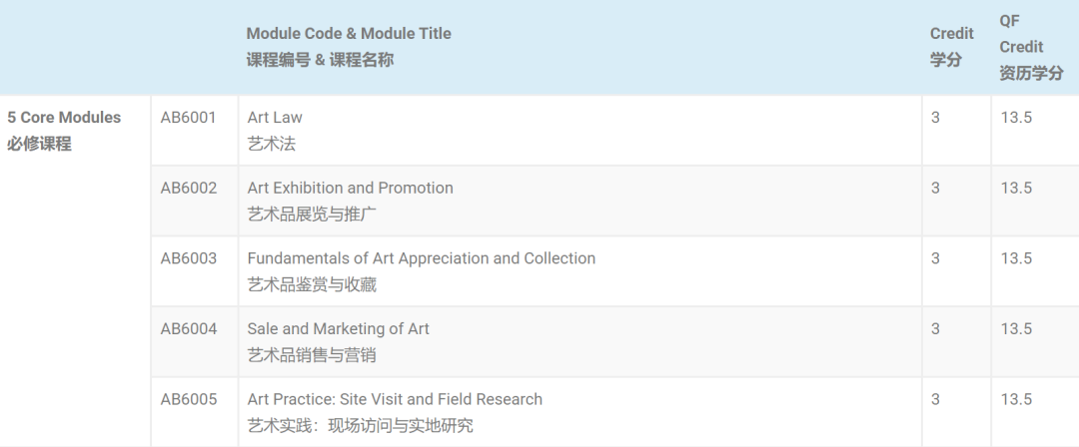Screen dimensions: 1079x447
Task: Click the AB6004 module code
Action: tap(189, 328)
